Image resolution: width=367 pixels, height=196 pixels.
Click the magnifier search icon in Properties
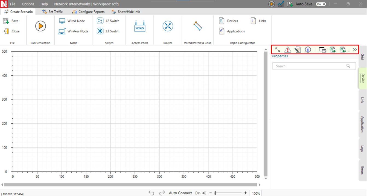348,66
